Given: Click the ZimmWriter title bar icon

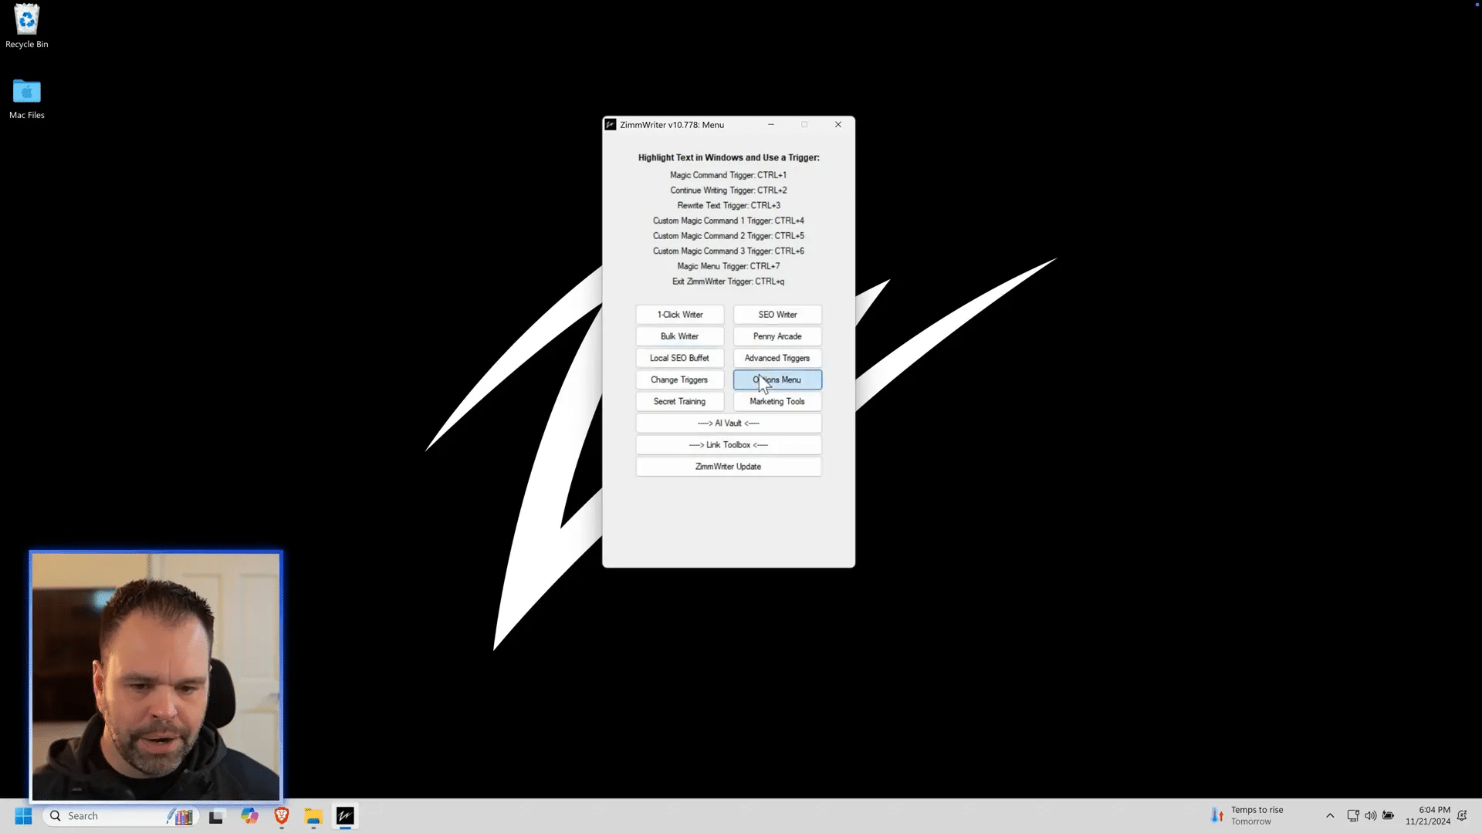Looking at the screenshot, I should [611, 124].
